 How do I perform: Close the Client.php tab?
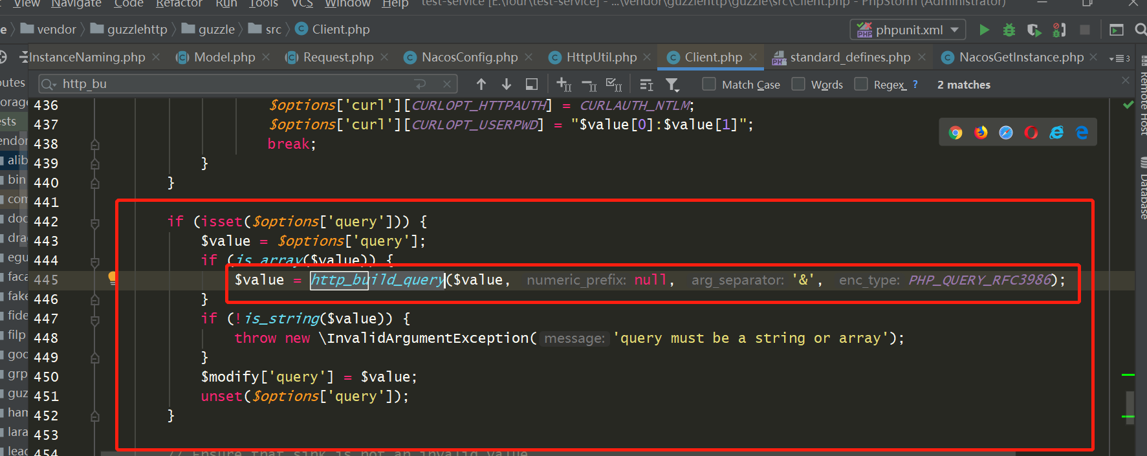pyautogui.click(x=753, y=57)
